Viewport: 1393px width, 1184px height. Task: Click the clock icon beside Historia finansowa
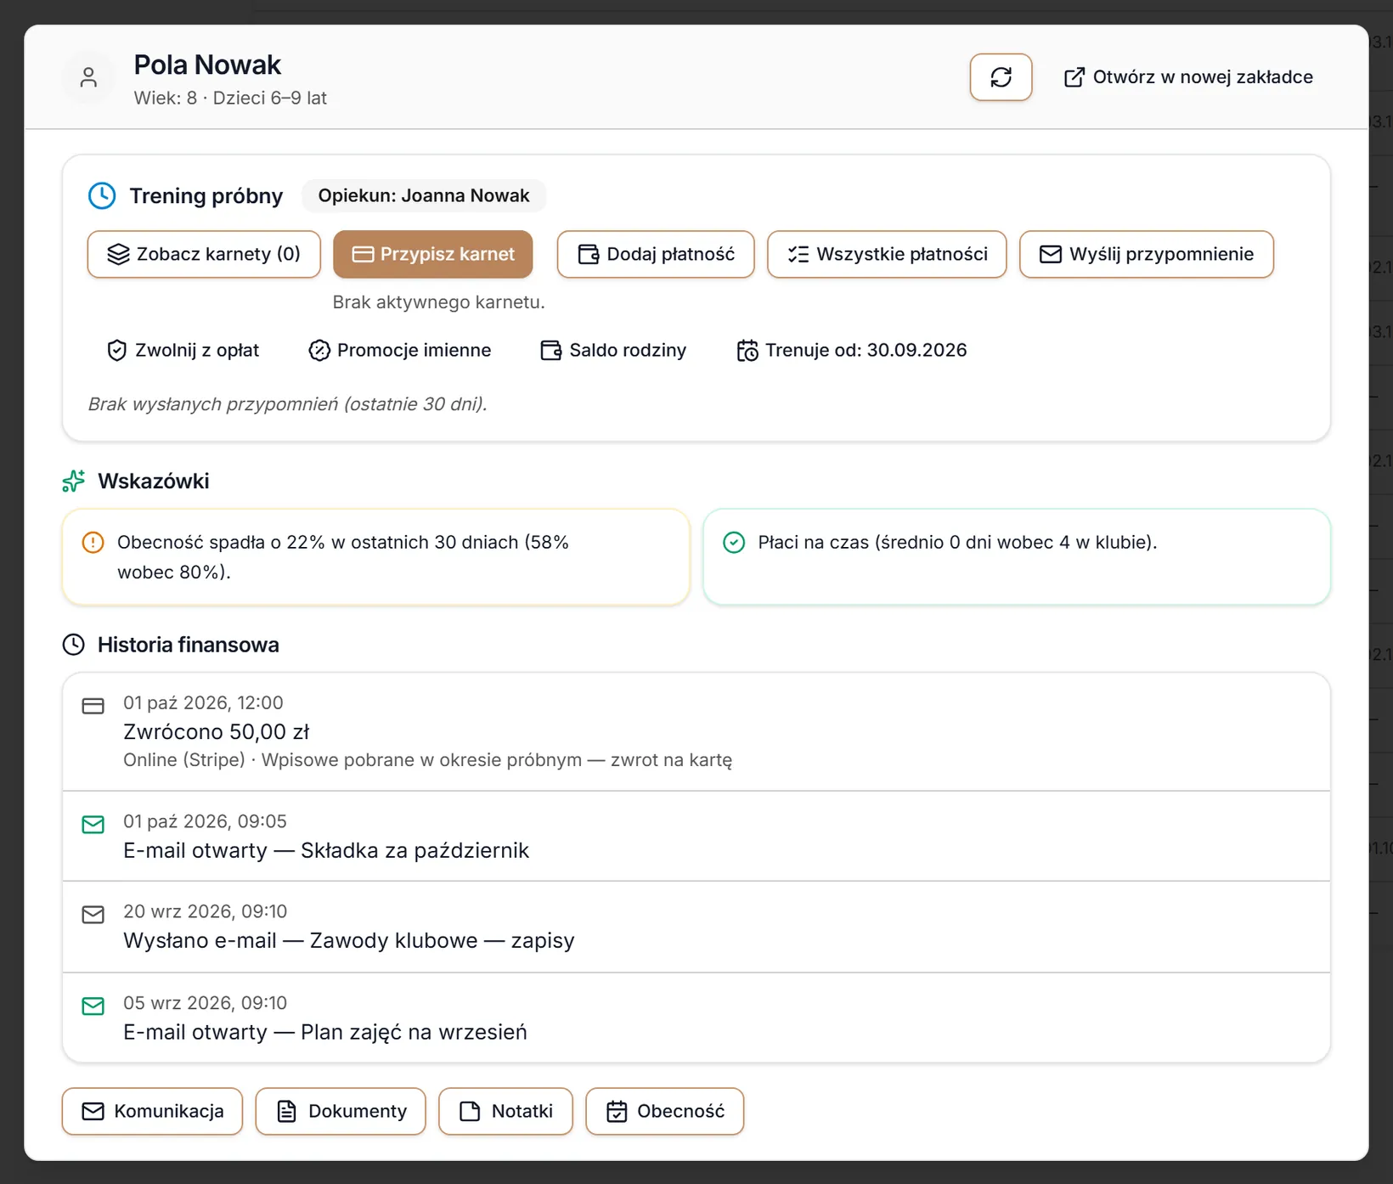coord(74,645)
